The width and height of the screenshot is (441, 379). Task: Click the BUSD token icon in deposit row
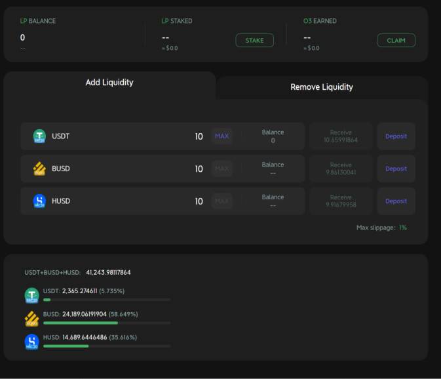point(39,169)
